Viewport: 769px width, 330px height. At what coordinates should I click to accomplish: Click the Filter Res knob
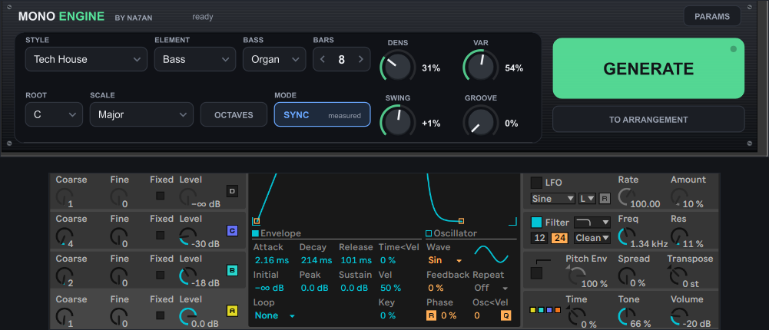[678, 236]
